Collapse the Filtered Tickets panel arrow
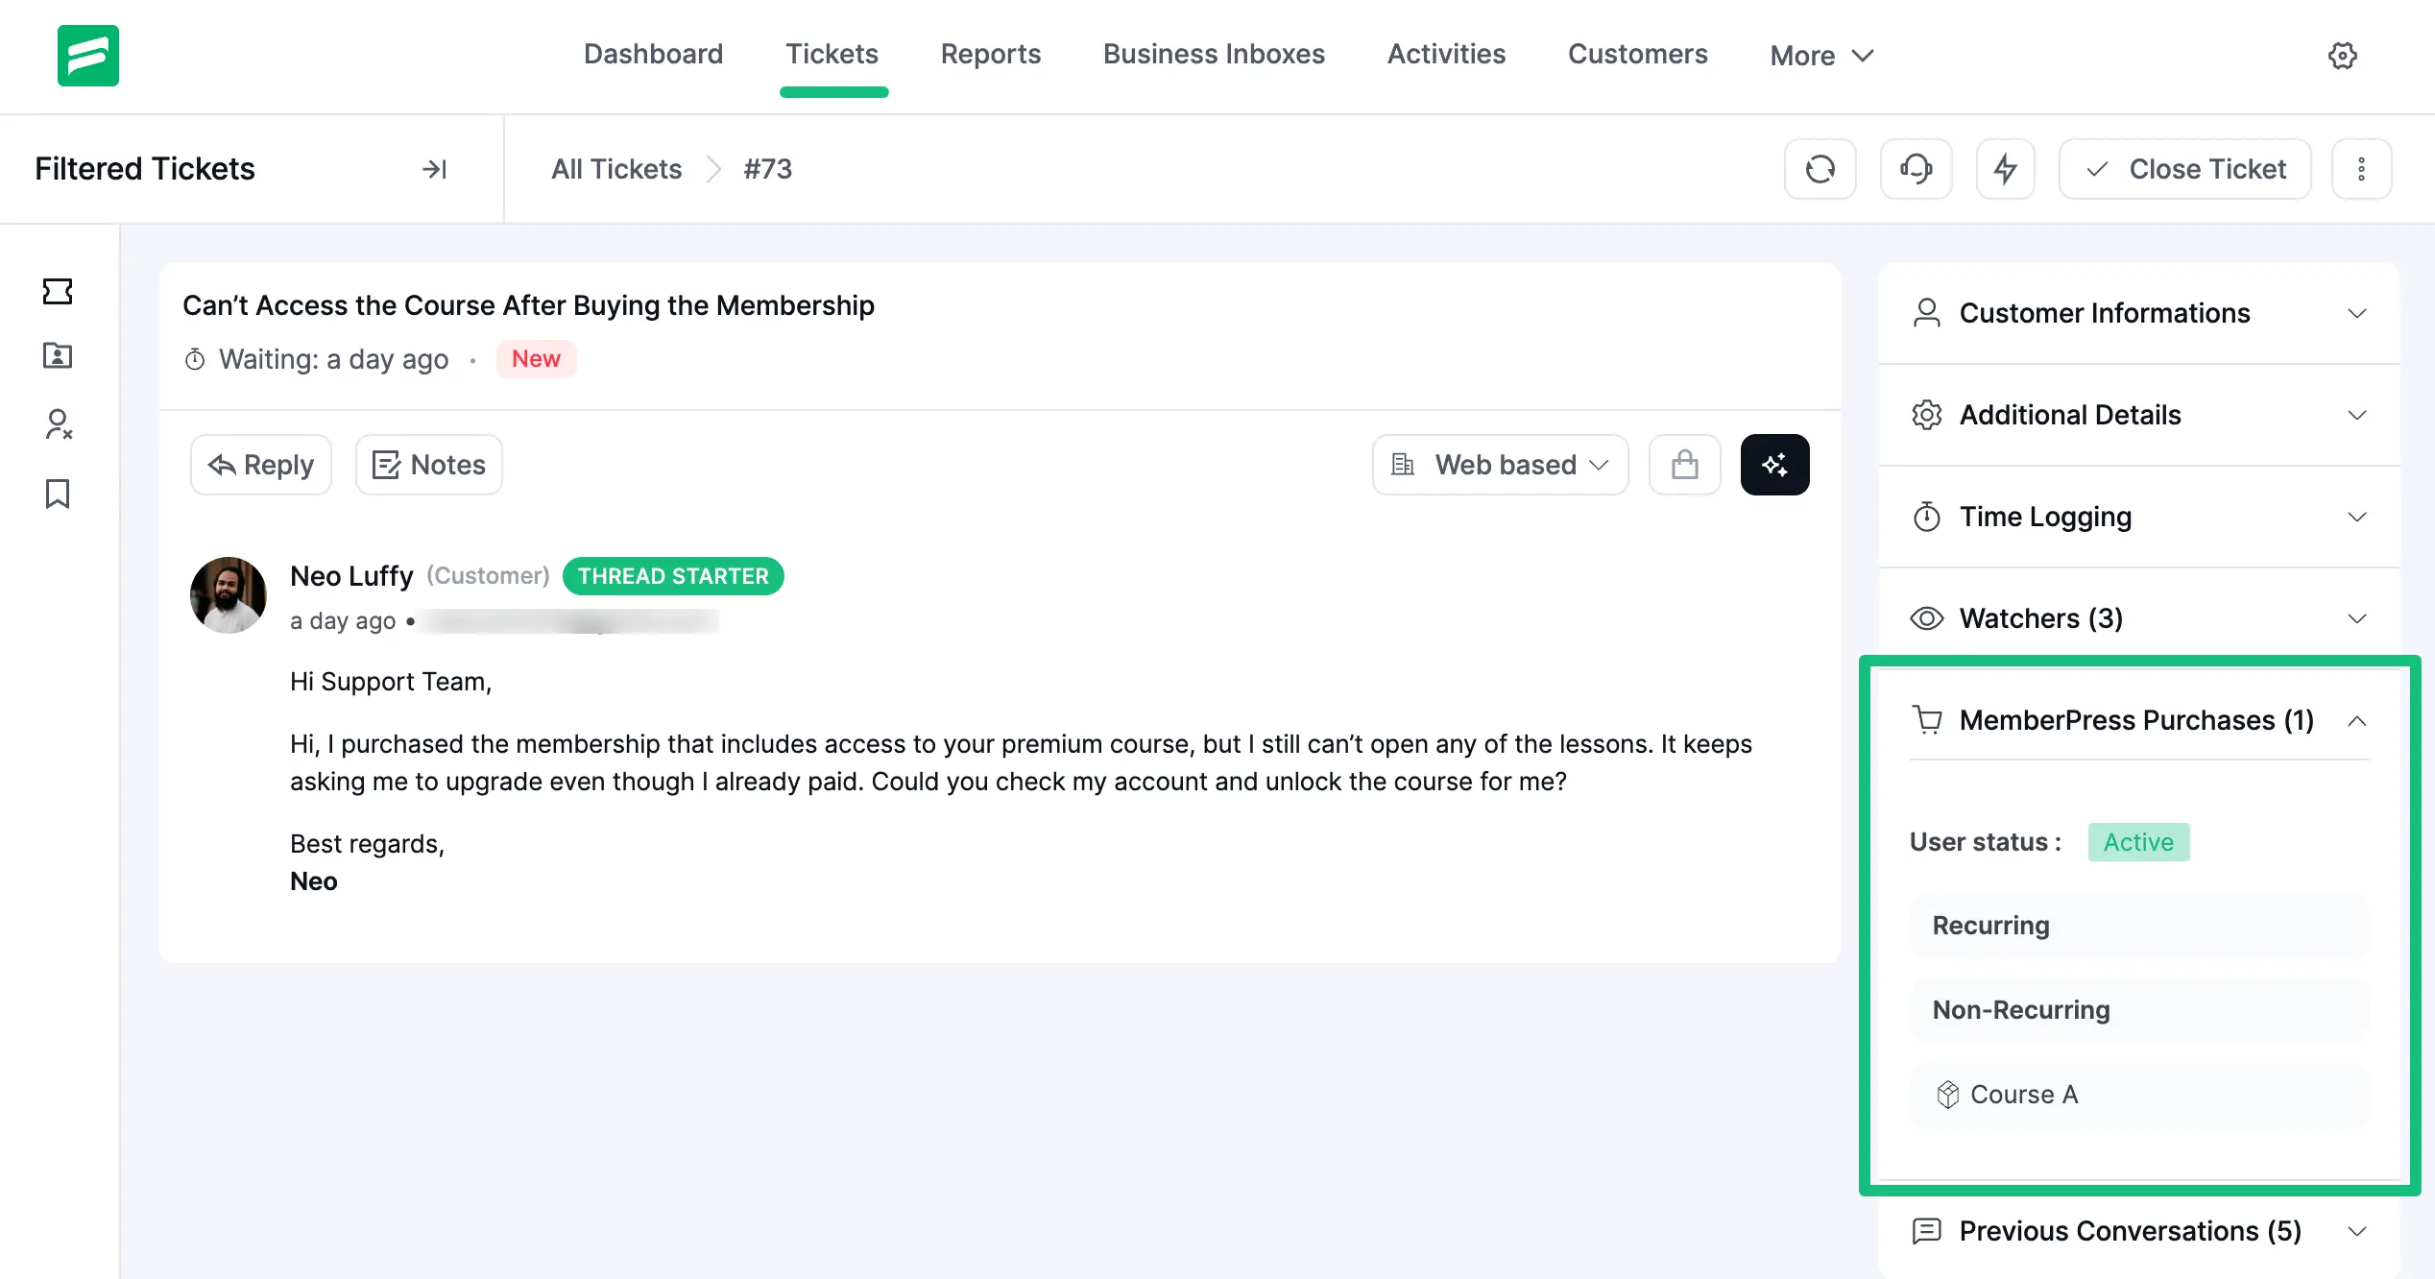This screenshot has height=1279, width=2435. 434,169
